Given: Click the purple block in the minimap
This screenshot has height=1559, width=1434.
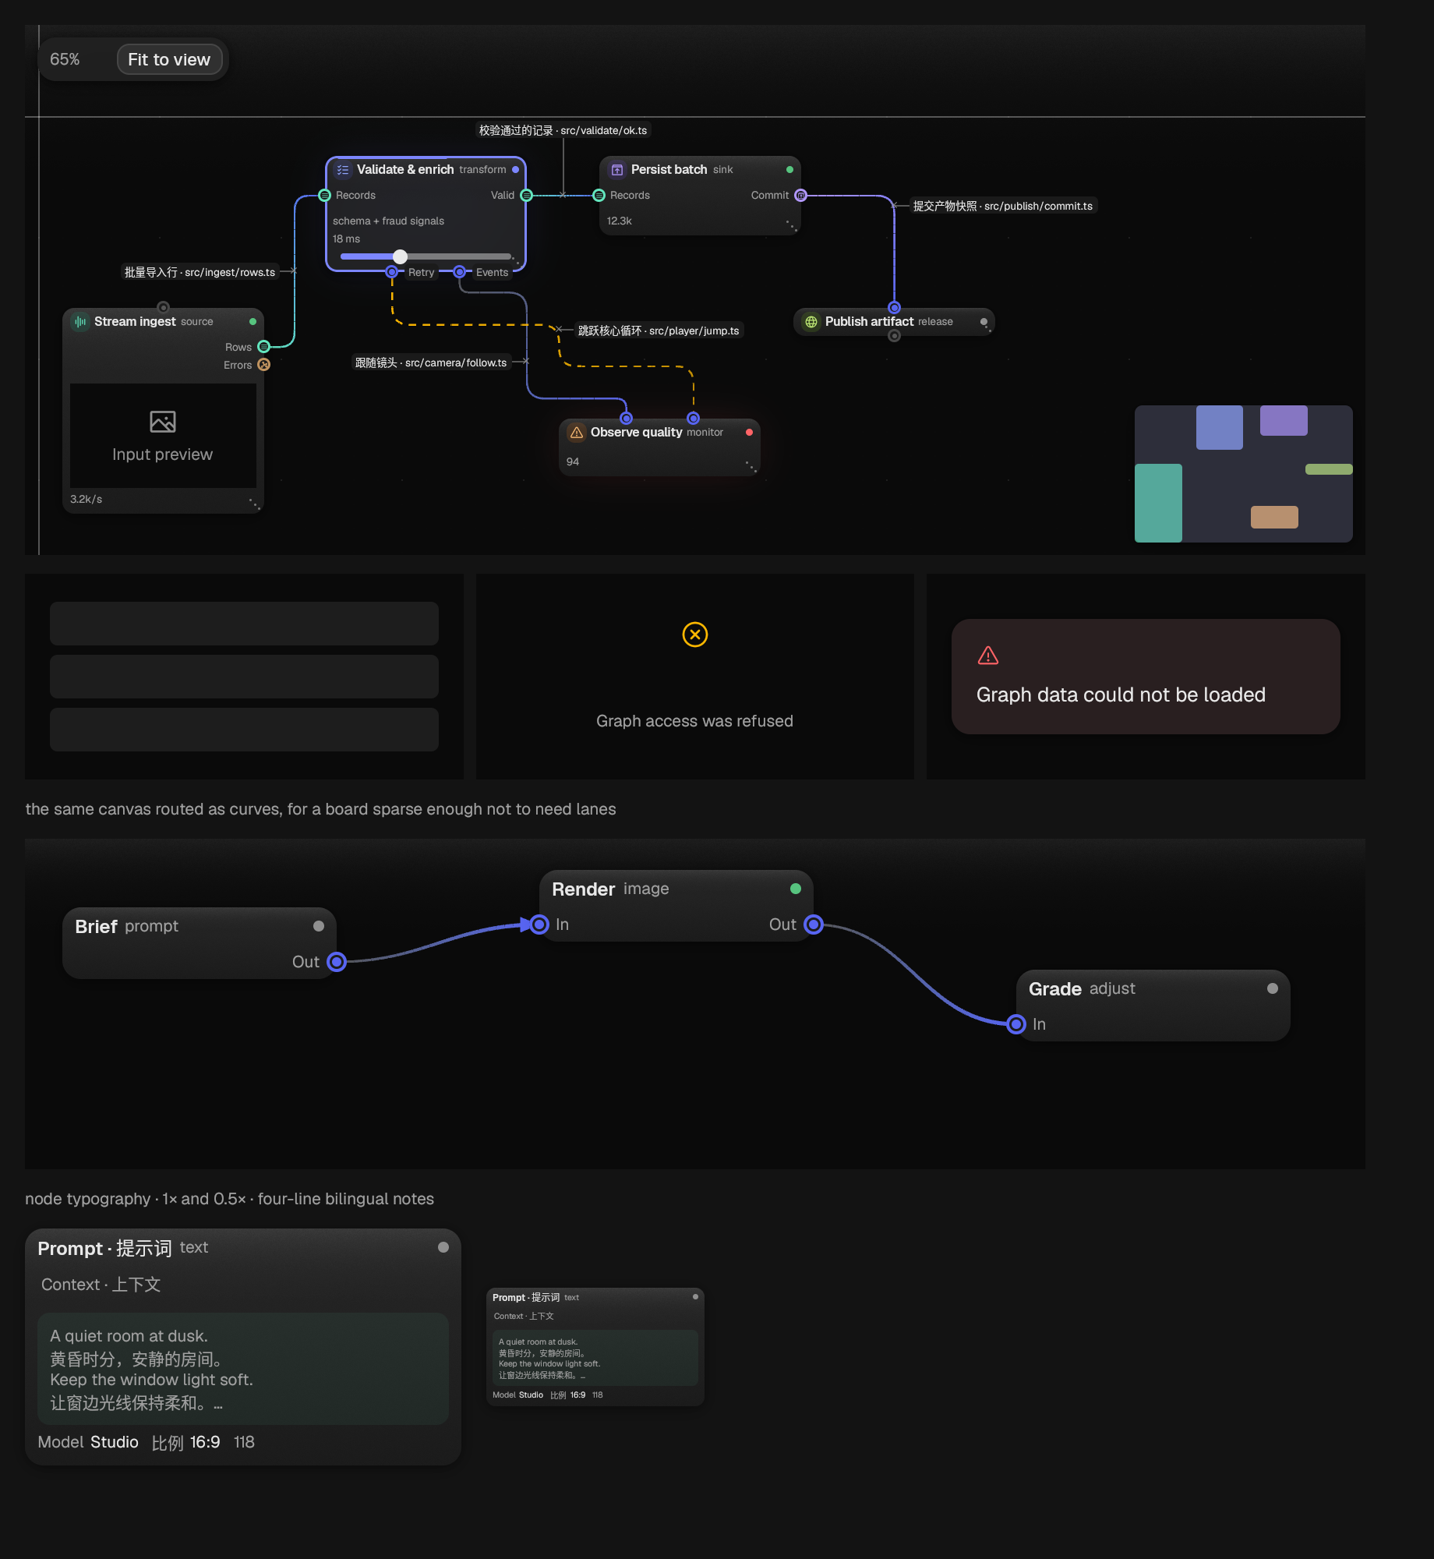Looking at the screenshot, I should (x=1284, y=420).
